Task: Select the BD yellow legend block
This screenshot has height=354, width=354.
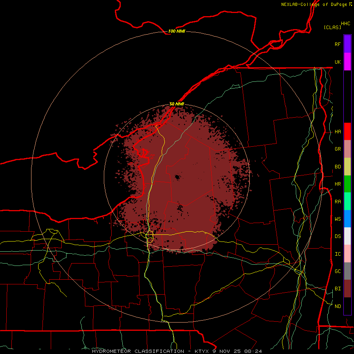Action: (347, 167)
